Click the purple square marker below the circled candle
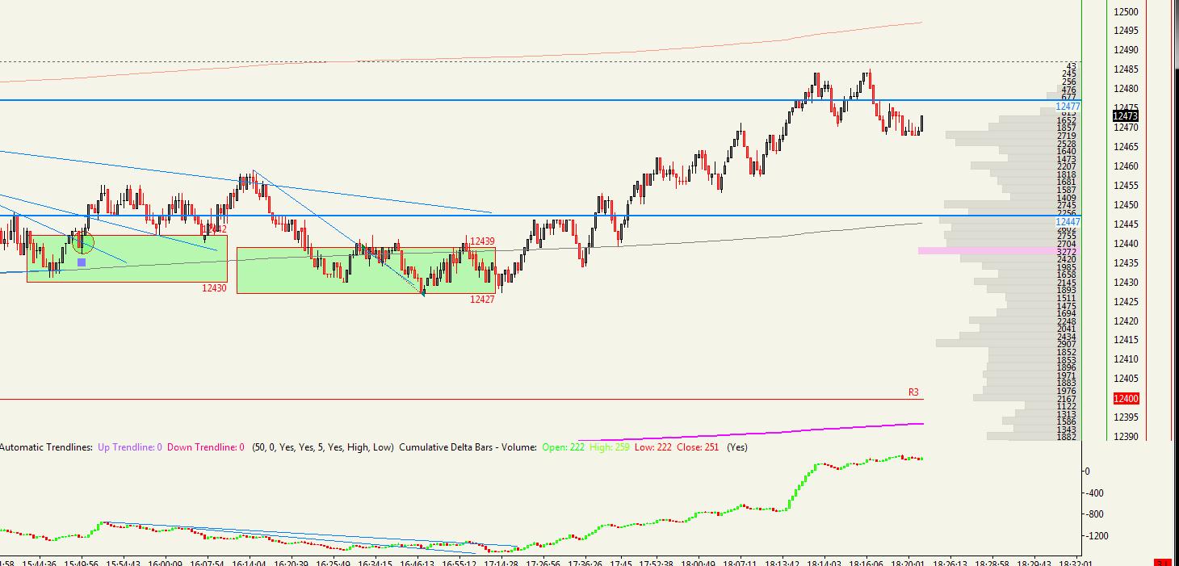 pyautogui.click(x=82, y=262)
